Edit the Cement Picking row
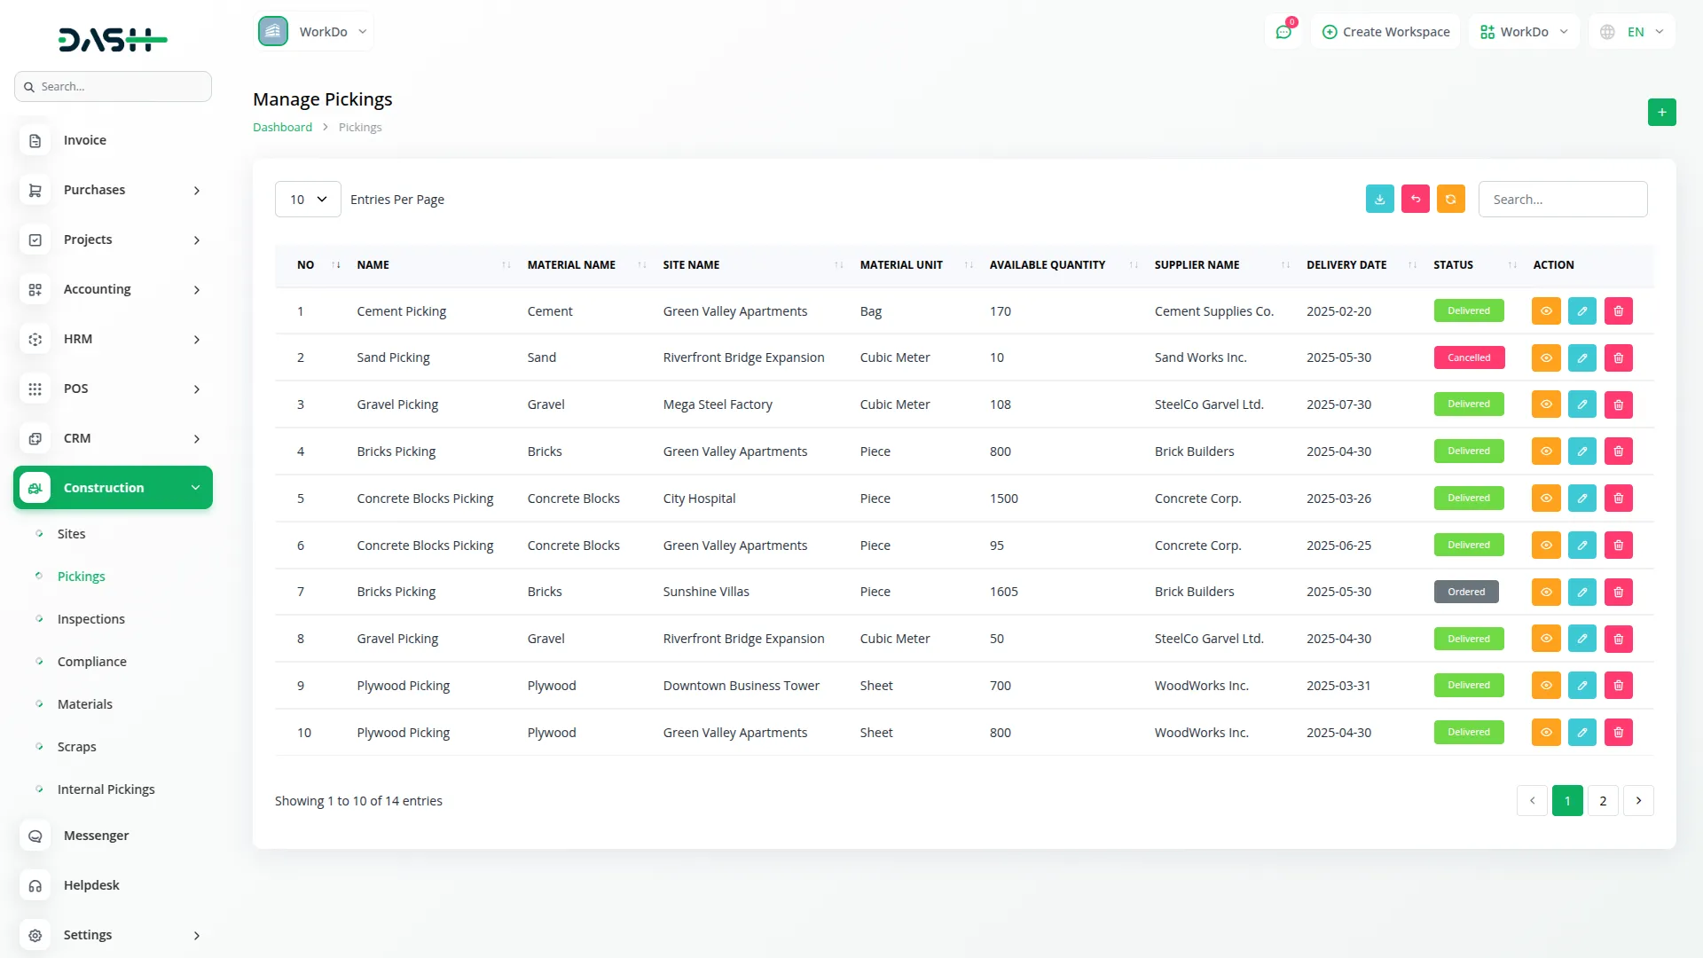Screen dimensions: 1703x958 click(x=1581, y=311)
